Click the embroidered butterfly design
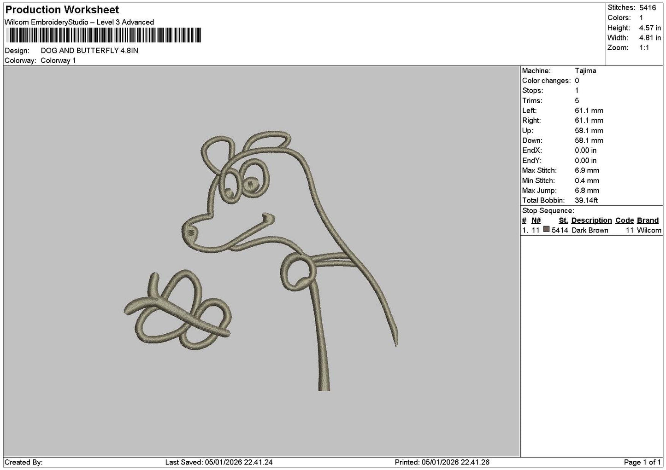 pos(178,310)
